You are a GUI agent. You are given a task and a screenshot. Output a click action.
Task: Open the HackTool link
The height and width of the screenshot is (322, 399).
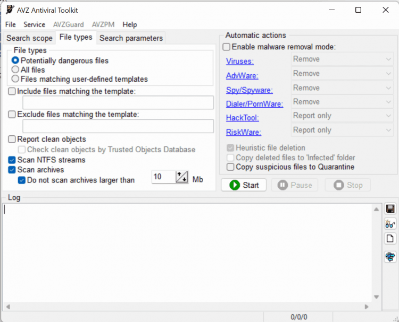[242, 118]
